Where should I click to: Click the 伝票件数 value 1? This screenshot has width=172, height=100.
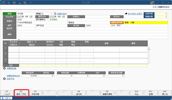point(161,14)
